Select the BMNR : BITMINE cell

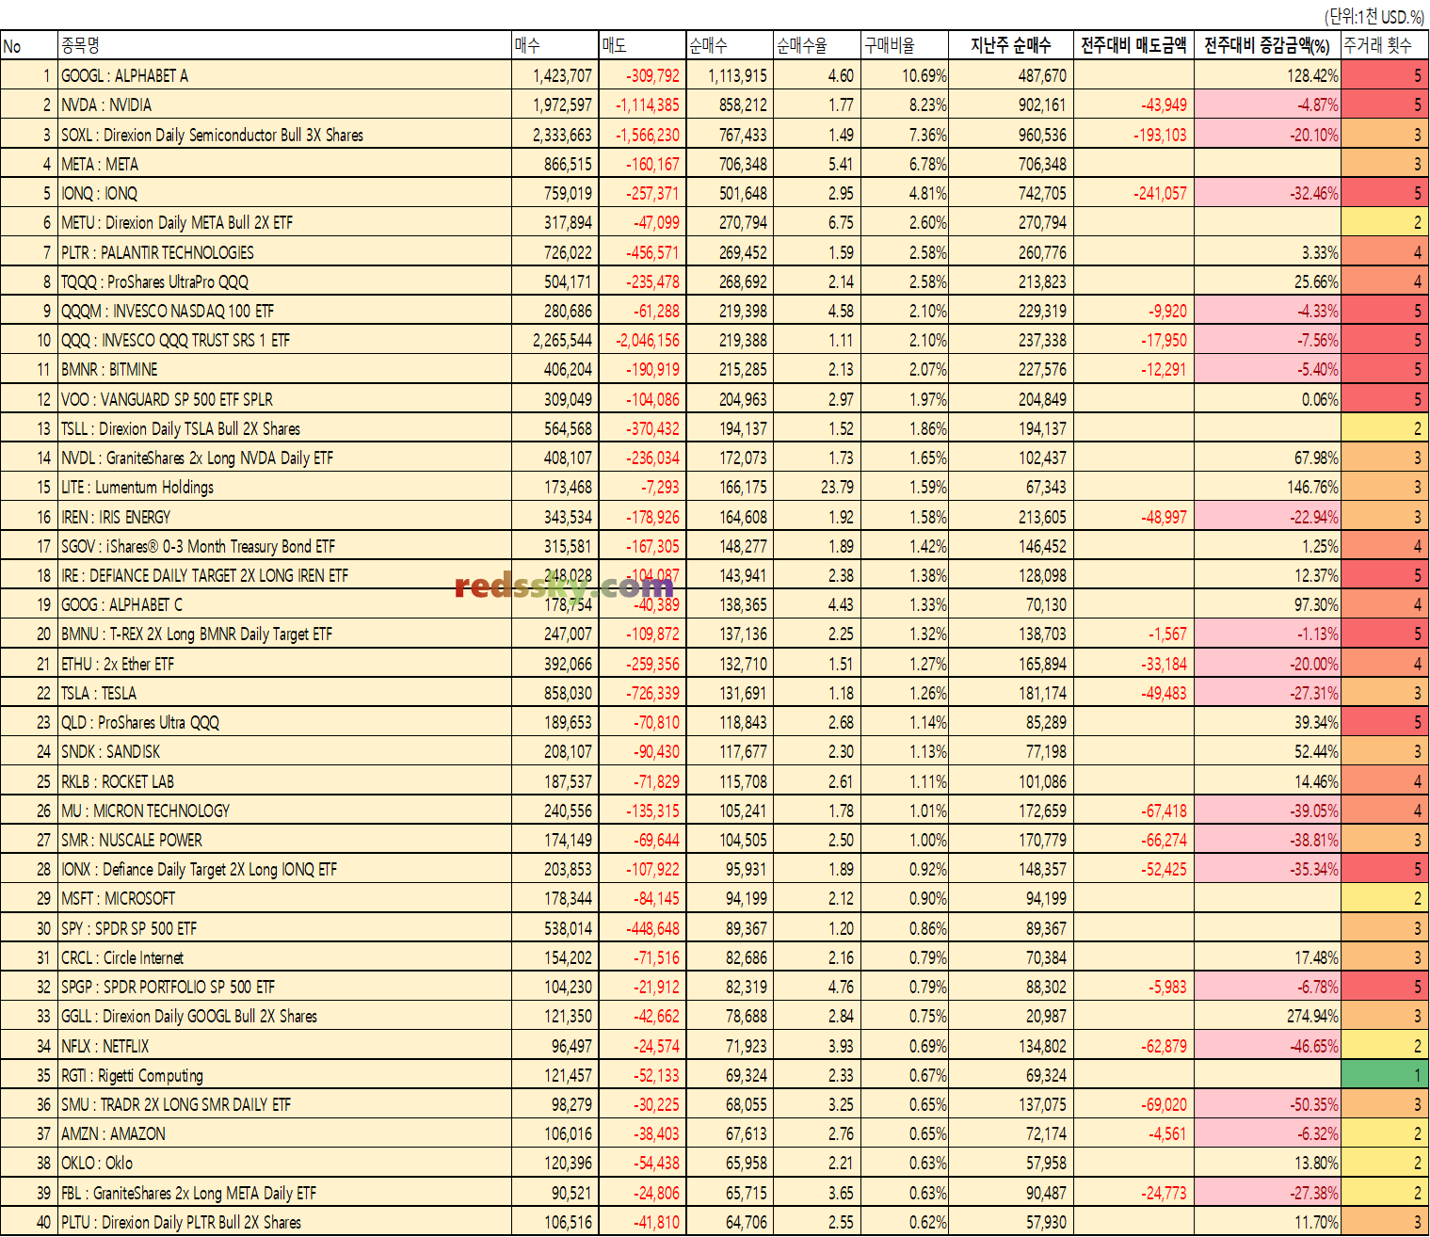pos(284,369)
